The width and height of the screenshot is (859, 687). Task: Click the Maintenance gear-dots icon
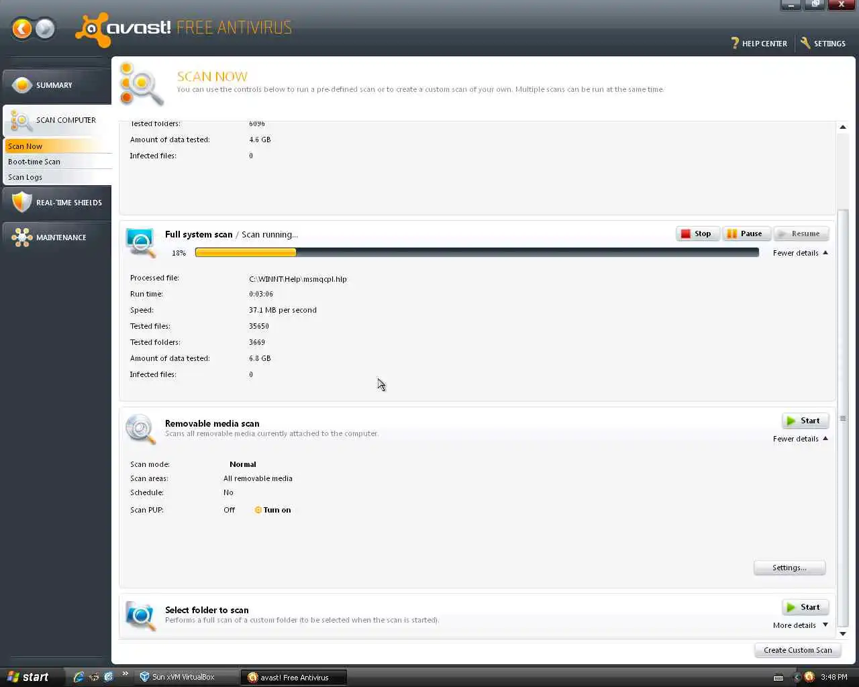[x=22, y=237]
